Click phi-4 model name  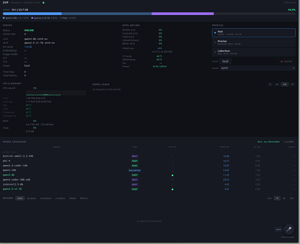[6, 161]
